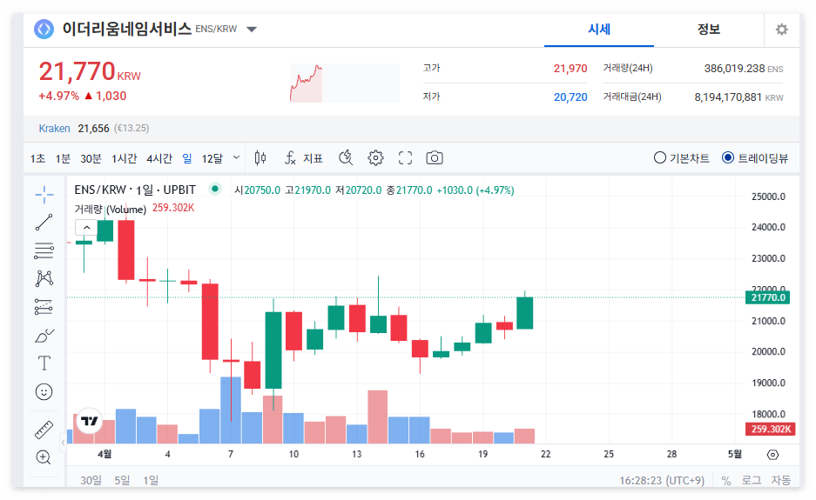Click the mini price sparkline chart
The height and width of the screenshot is (500, 816).
coord(345,83)
